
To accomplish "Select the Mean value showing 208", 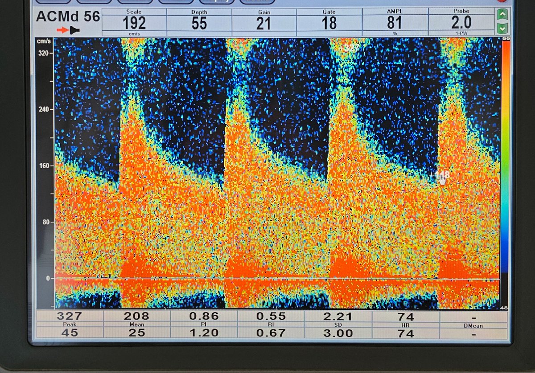I will 137,316.
